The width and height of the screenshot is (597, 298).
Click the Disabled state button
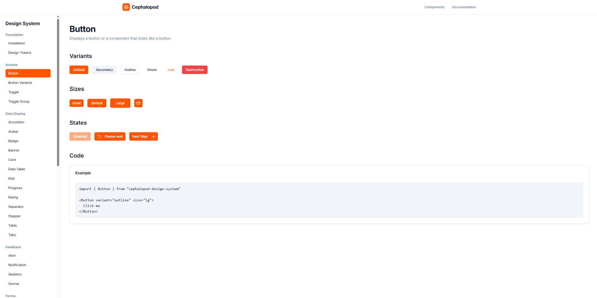(80, 137)
